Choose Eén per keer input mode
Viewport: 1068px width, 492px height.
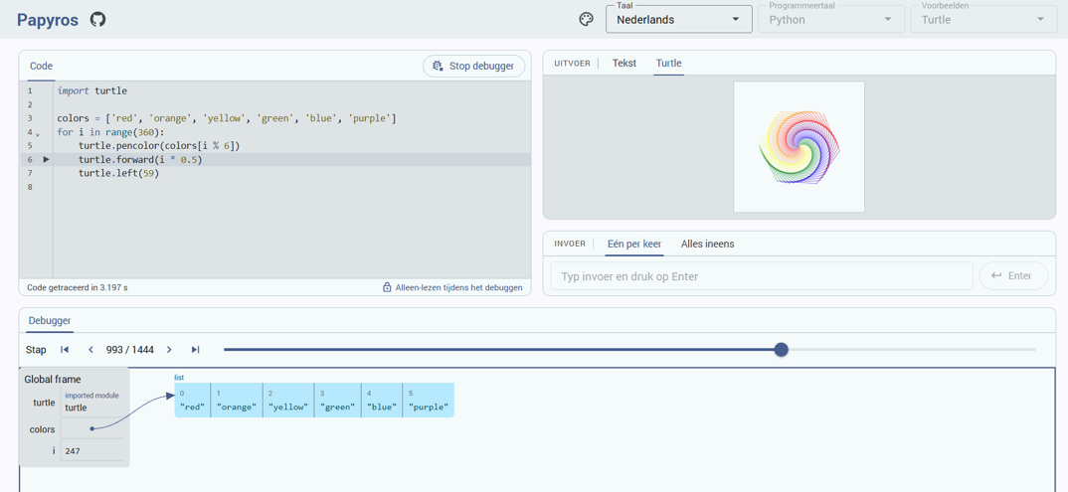634,244
